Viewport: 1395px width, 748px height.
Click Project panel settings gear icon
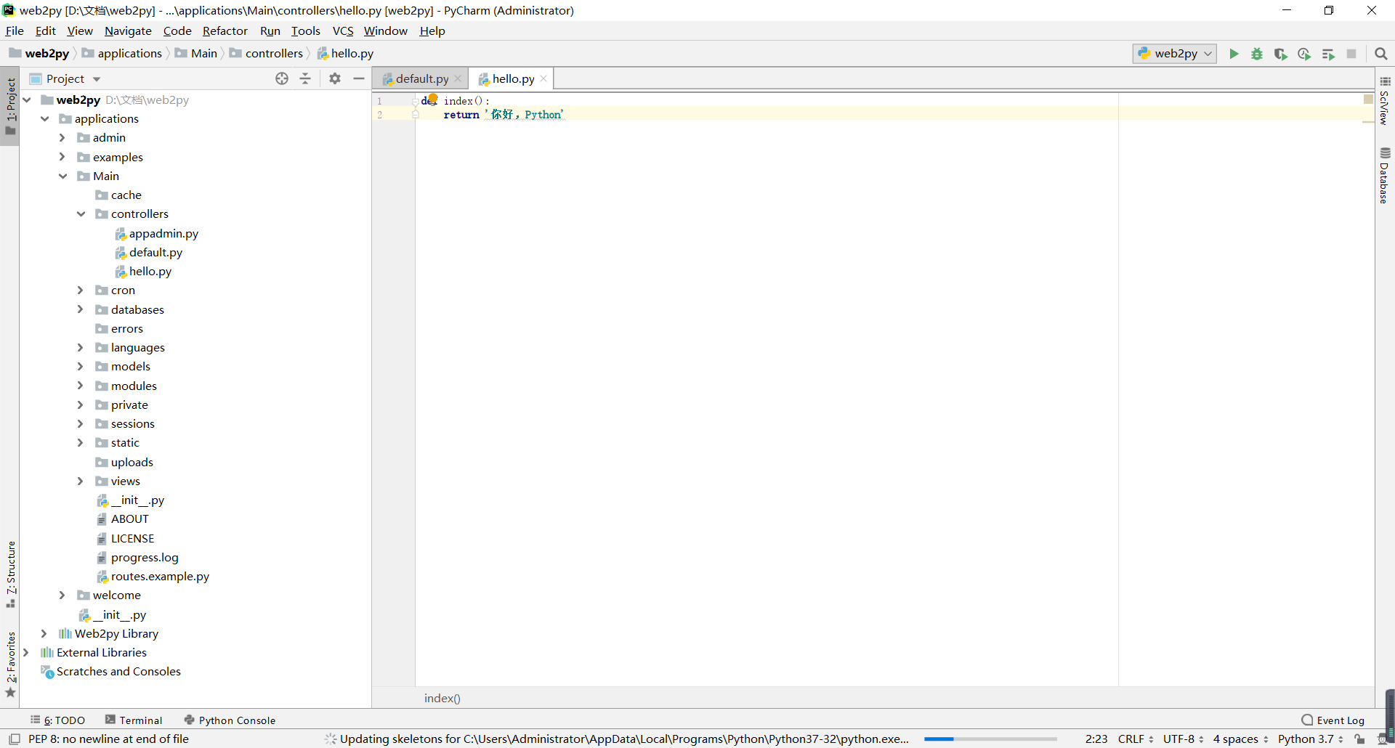click(x=335, y=78)
